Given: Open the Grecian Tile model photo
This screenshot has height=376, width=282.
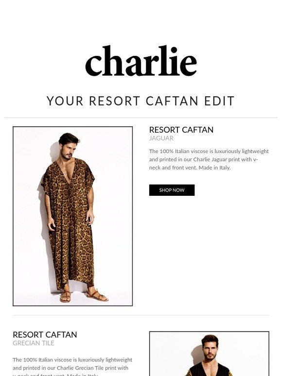Looking at the screenshot, I should [x=209, y=354].
